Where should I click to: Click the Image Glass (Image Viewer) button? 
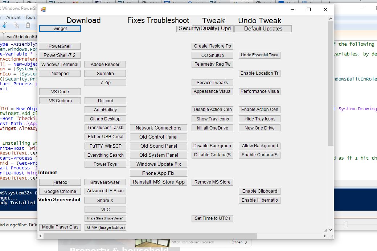point(105,218)
